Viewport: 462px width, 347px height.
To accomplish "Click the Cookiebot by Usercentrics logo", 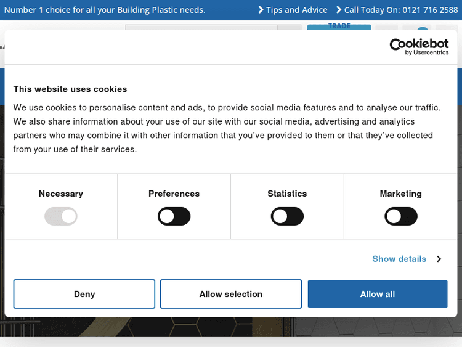I will pos(419,46).
